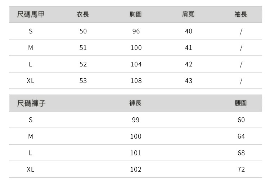Click pants length value 101
The image size is (270, 182).
tap(135, 153)
